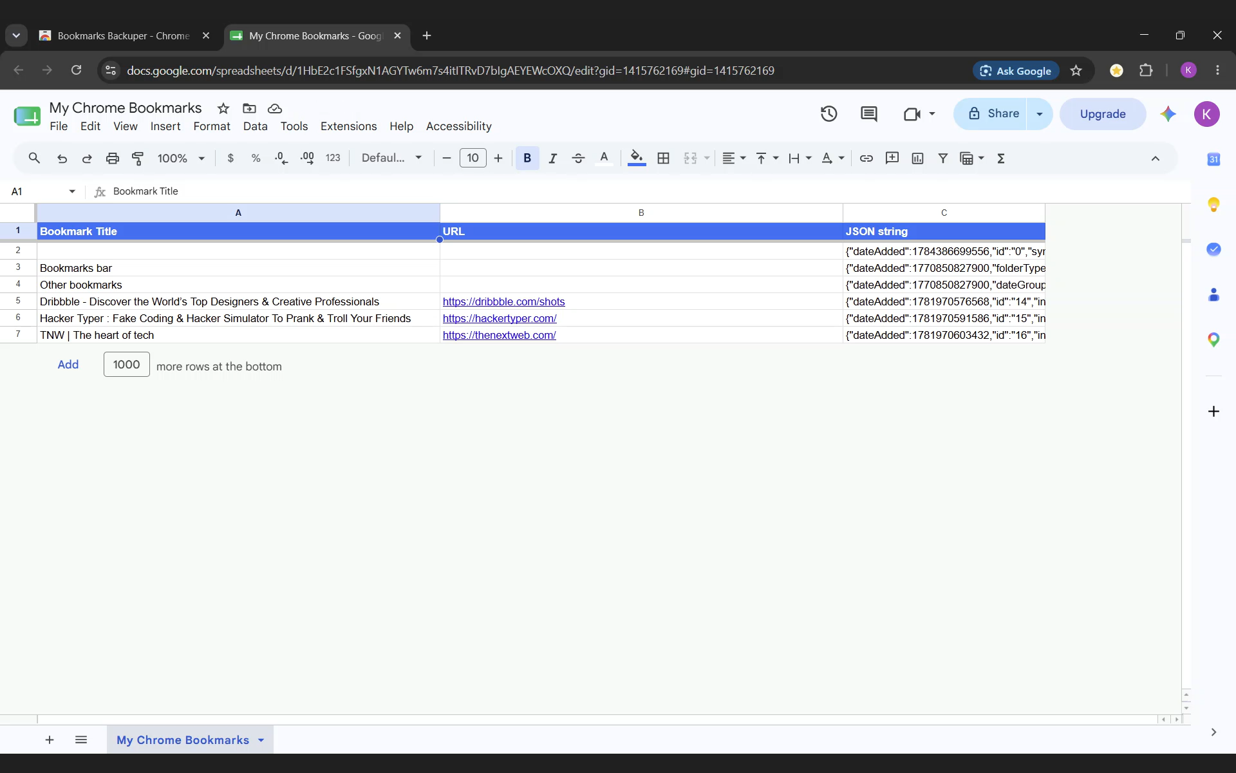The width and height of the screenshot is (1236, 773).
Task: Select column B header
Action: click(x=641, y=213)
